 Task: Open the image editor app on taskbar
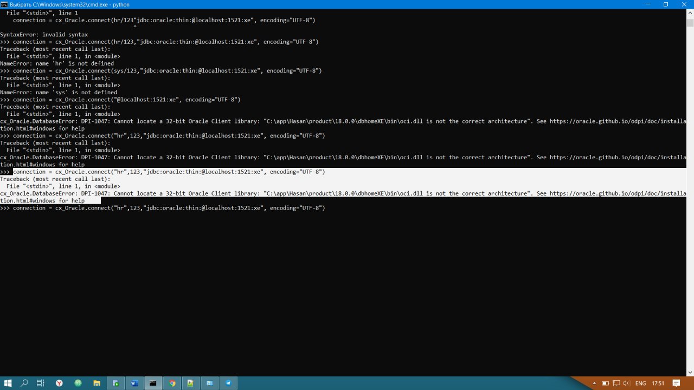click(x=190, y=383)
